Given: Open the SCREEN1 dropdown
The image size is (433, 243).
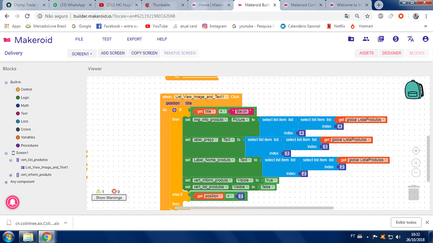Looking at the screenshot, I should [x=82, y=54].
